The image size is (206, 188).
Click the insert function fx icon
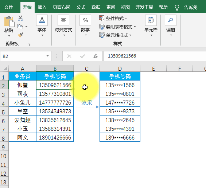(96, 56)
